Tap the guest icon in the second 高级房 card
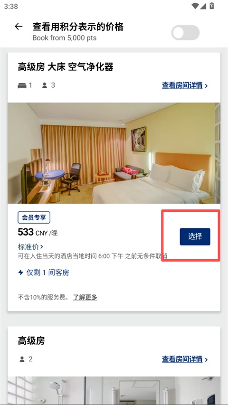This screenshot has height=405, width=228. [22, 359]
